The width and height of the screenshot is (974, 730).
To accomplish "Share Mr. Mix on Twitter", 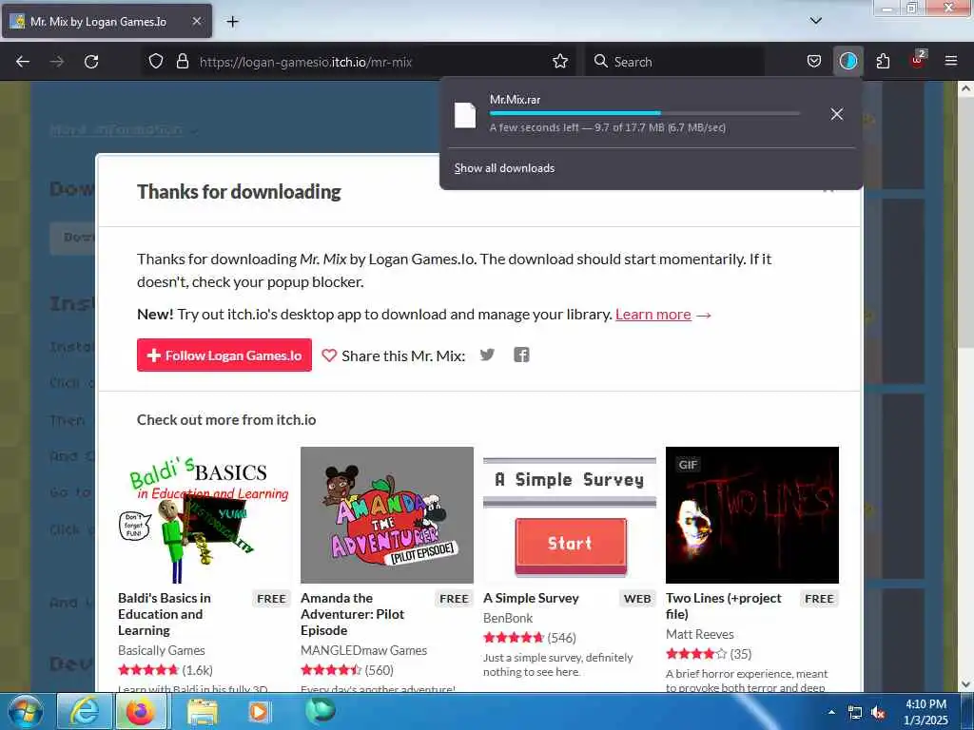I will pyautogui.click(x=487, y=355).
